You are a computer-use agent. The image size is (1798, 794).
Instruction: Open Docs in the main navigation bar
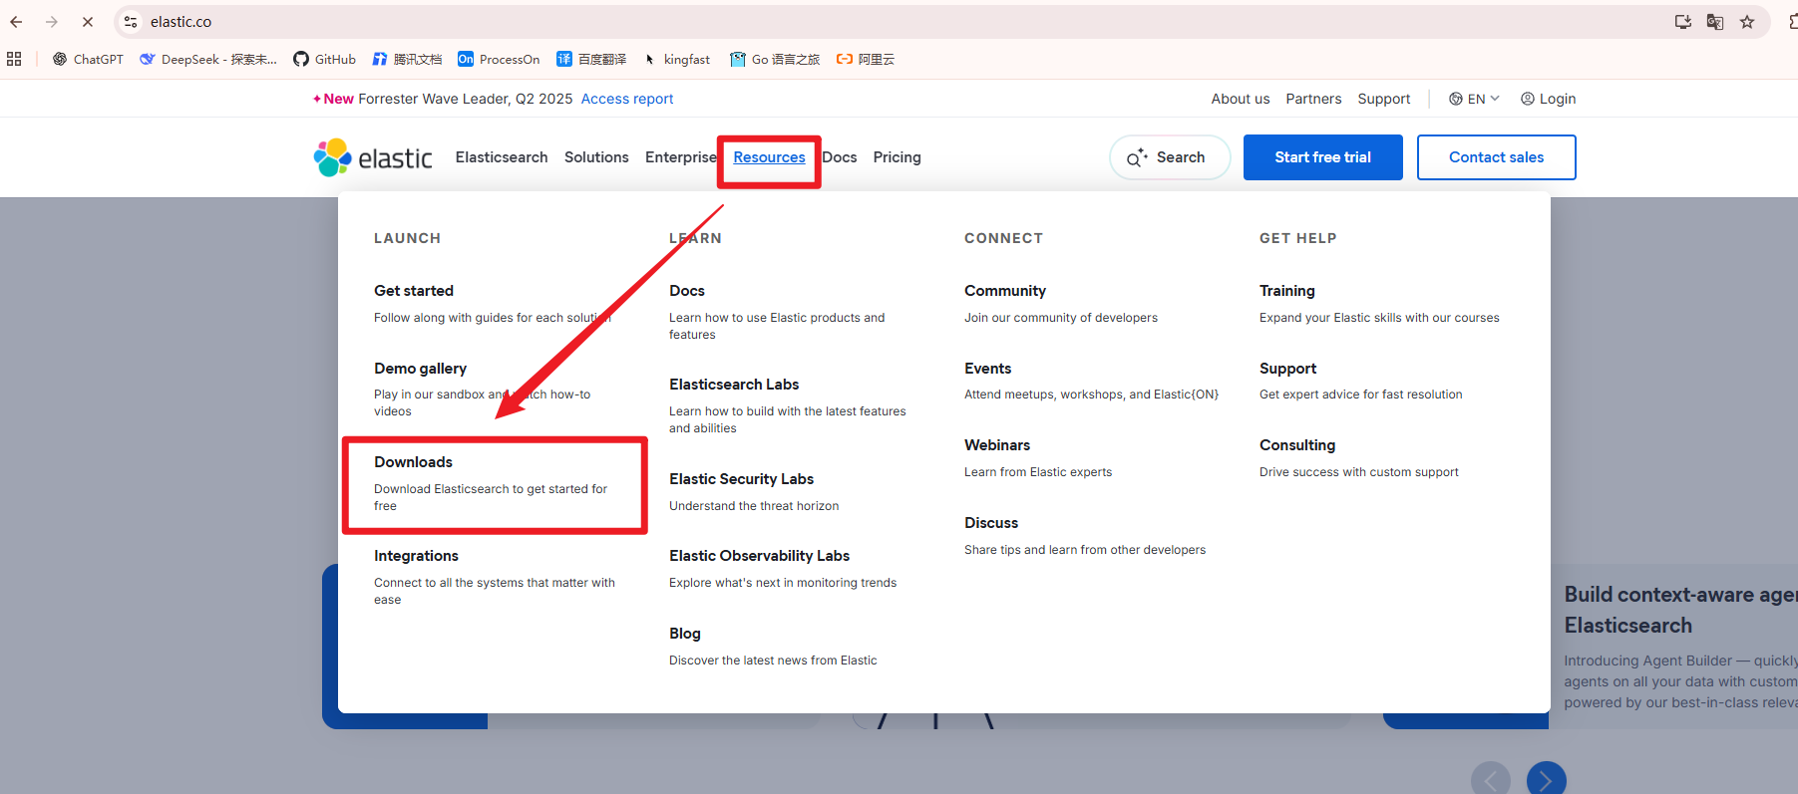[x=840, y=157]
